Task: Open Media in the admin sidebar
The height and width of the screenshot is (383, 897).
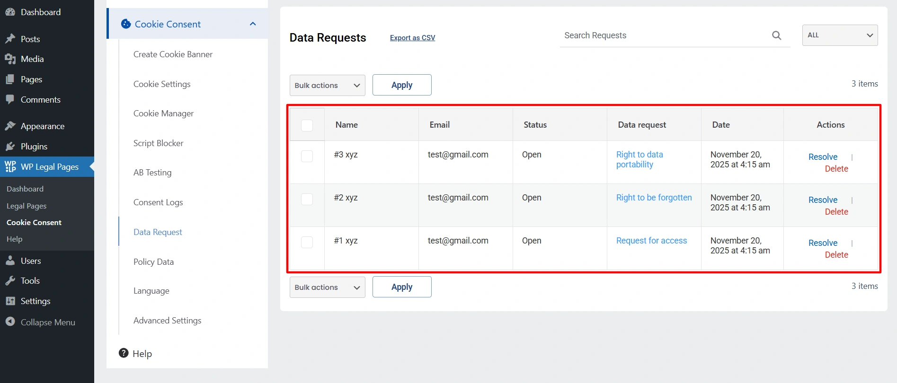Action: pyautogui.click(x=32, y=59)
